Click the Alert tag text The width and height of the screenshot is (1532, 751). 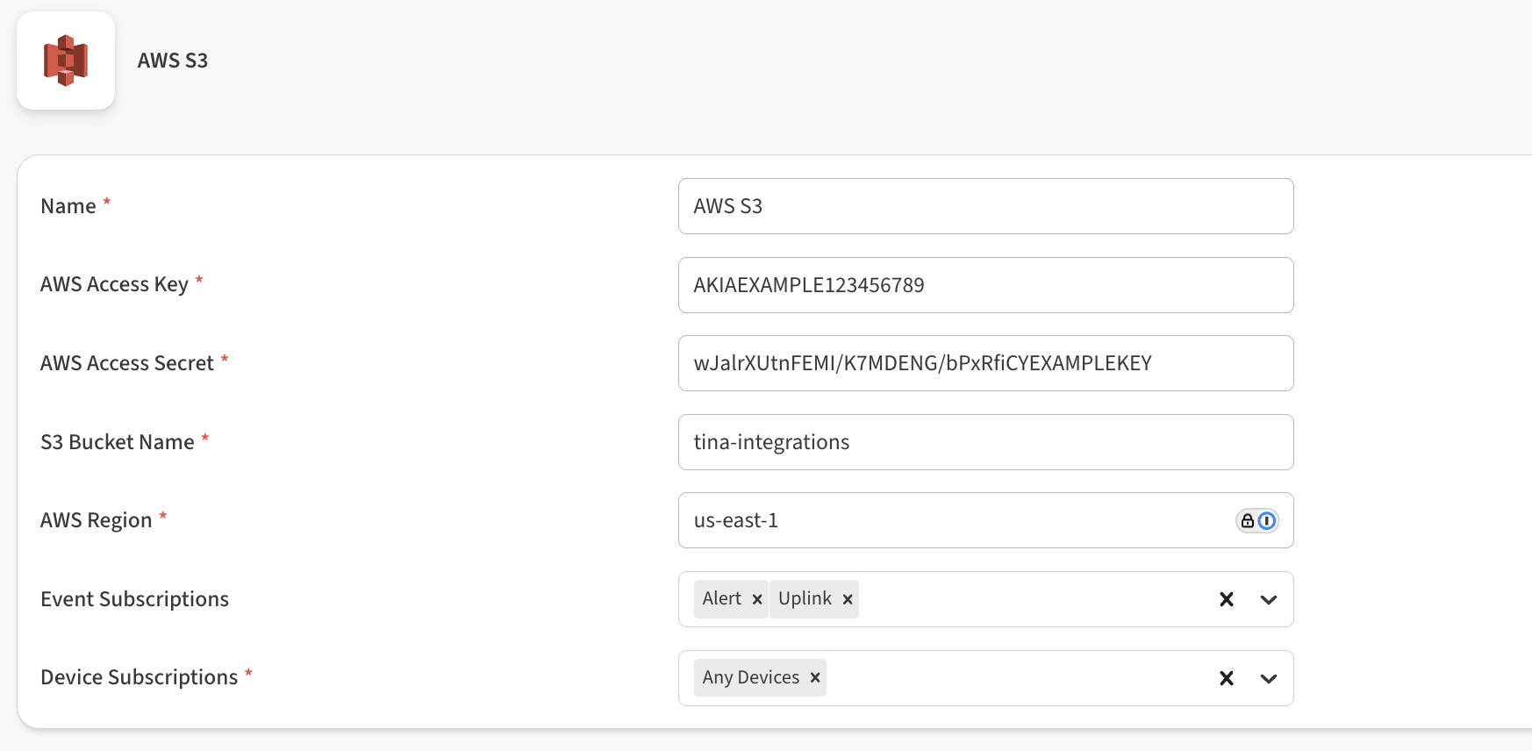pyautogui.click(x=722, y=598)
